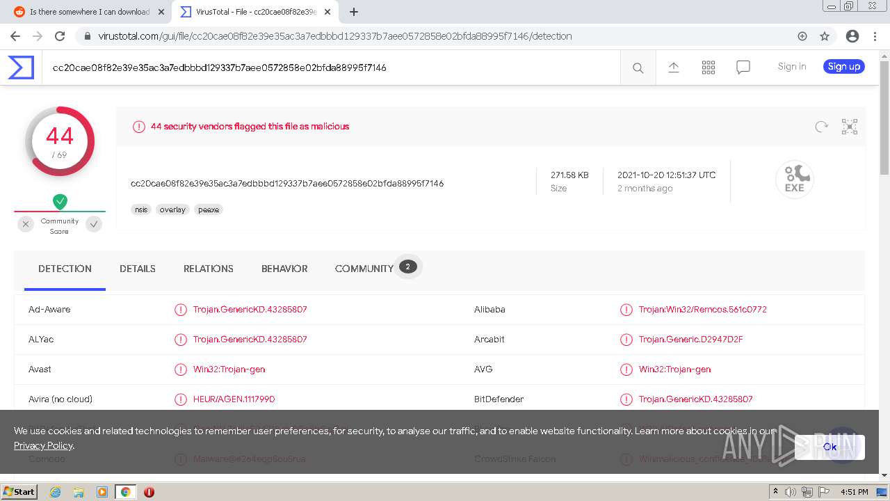Screen dimensions: 890x501
Task: Open Internet Explorer from the taskbar
Action: coord(55,492)
